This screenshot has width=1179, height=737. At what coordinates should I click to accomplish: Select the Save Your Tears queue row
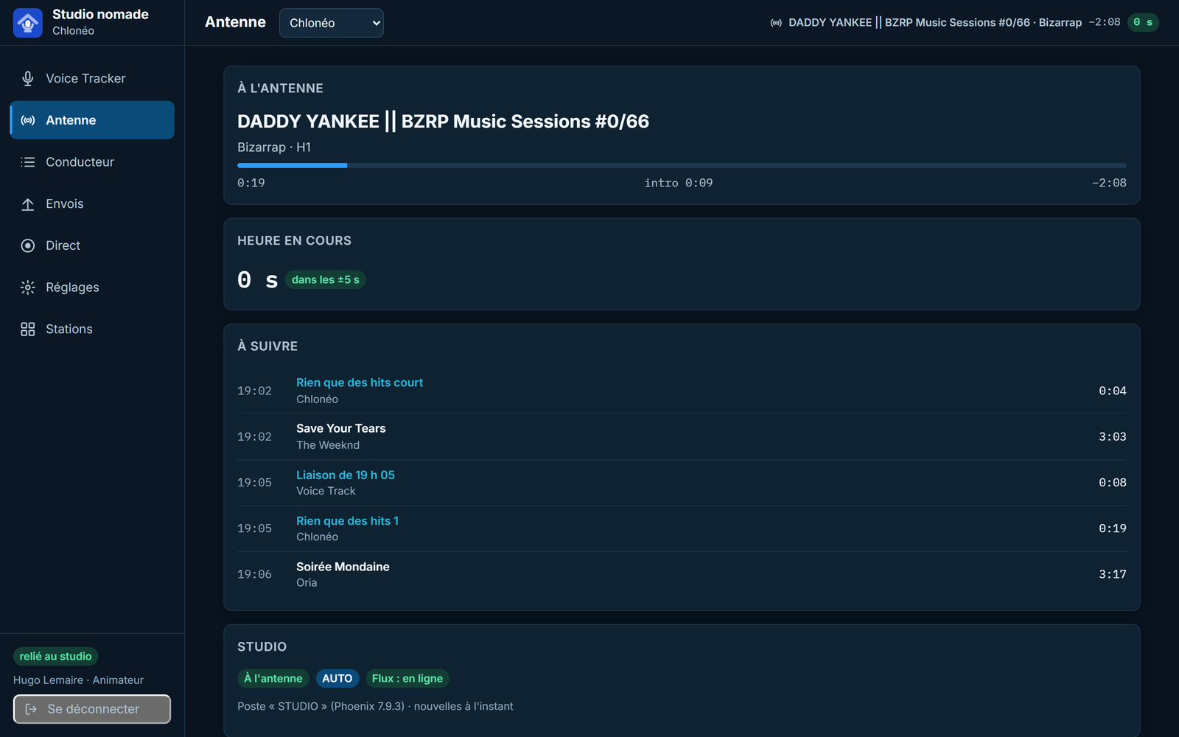[682, 436]
